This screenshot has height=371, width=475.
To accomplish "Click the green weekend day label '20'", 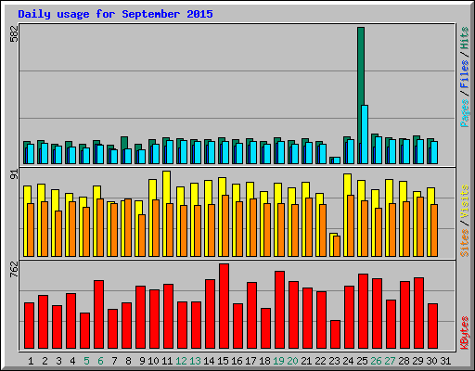I will click(x=292, y=361).
